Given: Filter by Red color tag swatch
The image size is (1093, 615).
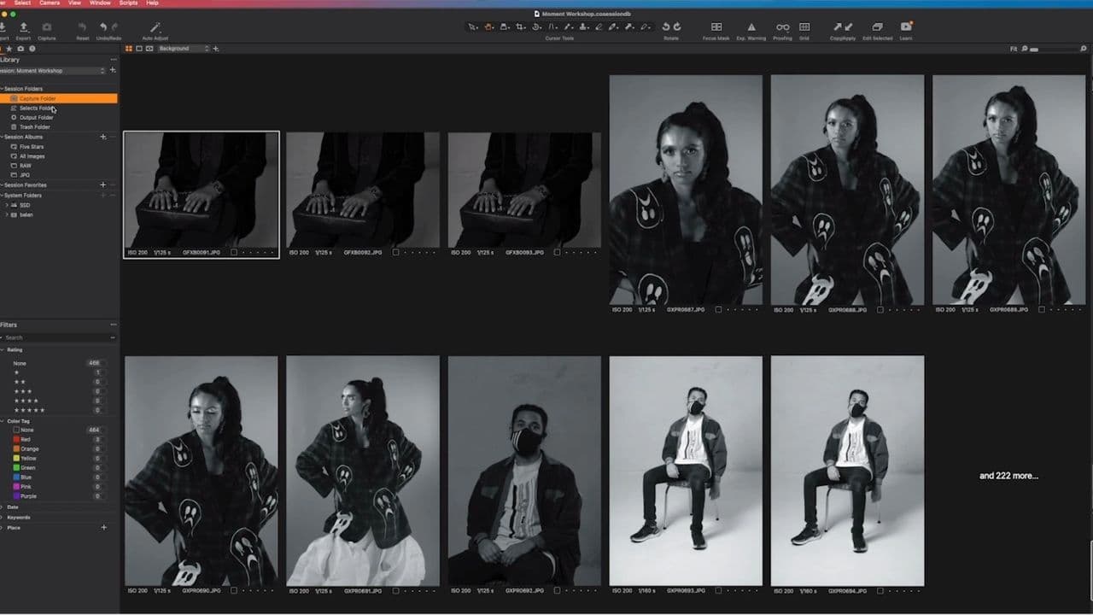Looking at the screenshot, I should (16, 439).
